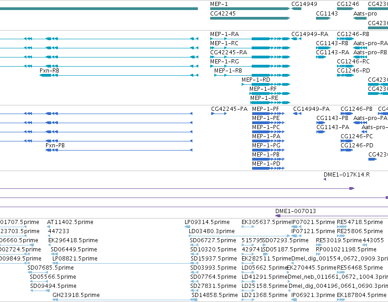This screenshot has width=388, height=302.
Task: Select protein MEP-1-PA
Action: [x=266, y=137]
